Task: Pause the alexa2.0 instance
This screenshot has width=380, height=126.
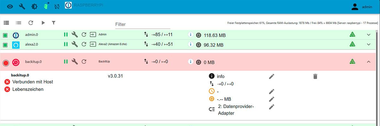Action: click(66, 44)
